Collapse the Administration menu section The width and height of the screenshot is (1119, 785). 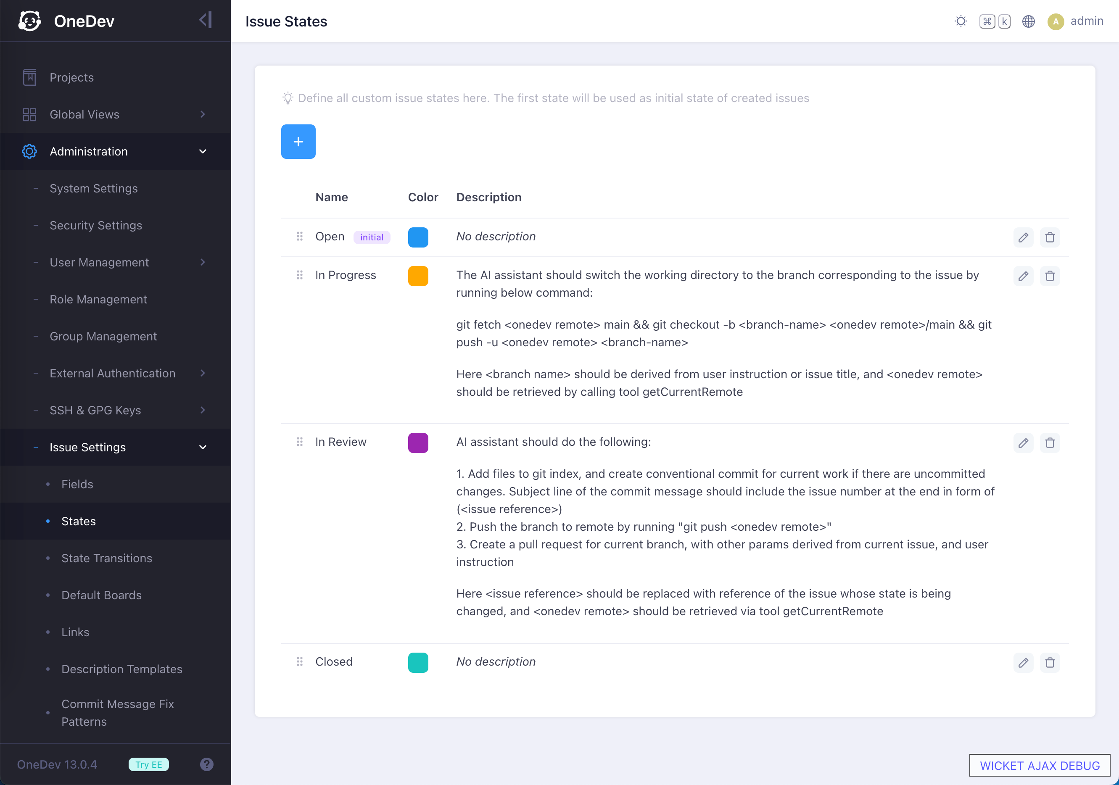[203, 152]
